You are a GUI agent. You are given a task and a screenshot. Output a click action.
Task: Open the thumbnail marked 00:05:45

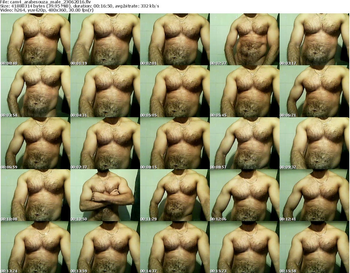click(244, 91)
